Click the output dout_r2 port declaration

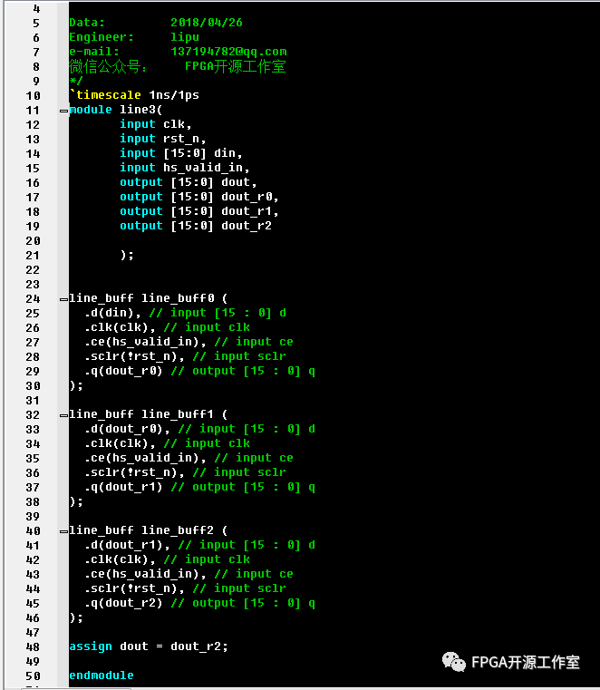pyautogui.click(x=196, y=226)
